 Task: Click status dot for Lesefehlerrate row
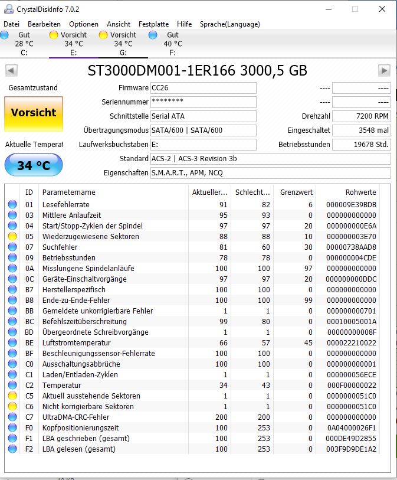12,204
